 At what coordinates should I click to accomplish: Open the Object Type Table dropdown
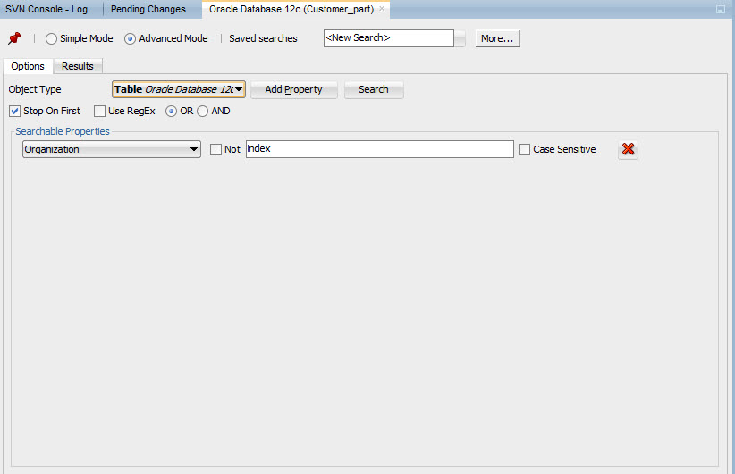(239, 90)
